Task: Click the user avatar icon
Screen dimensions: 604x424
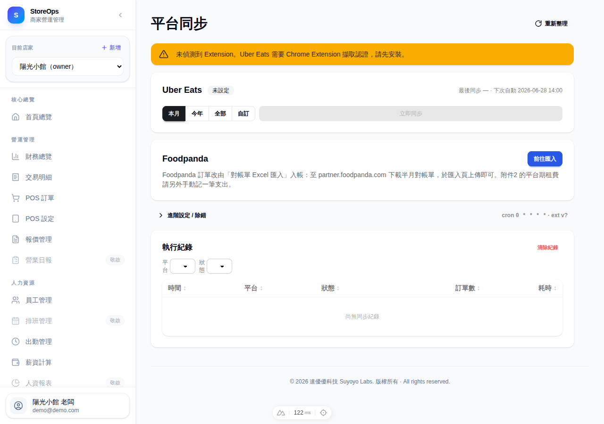Action: (x=18, y=406)
